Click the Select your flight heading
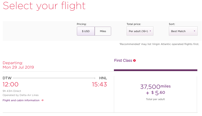Viewport: 202px width, 116px height. click(x=44, y=6)
